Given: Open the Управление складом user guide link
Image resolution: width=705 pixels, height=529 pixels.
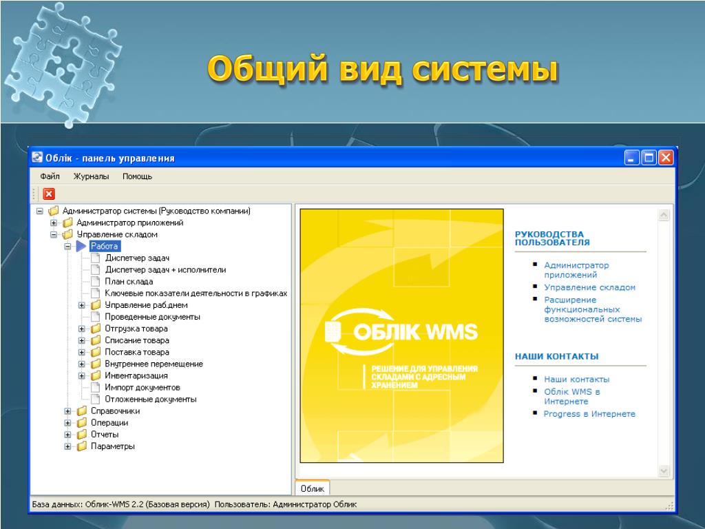Looking at the screenshot, I should pyautogui.click(x=590, y=287).
